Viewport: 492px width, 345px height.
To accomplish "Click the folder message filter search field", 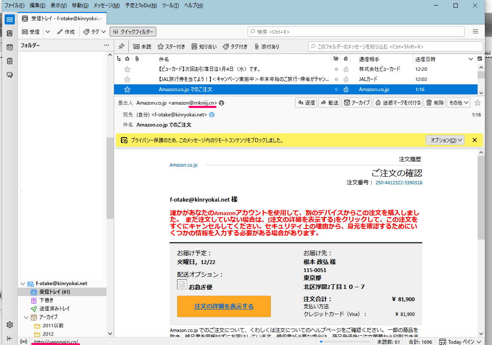I will (x=395, y=47).
